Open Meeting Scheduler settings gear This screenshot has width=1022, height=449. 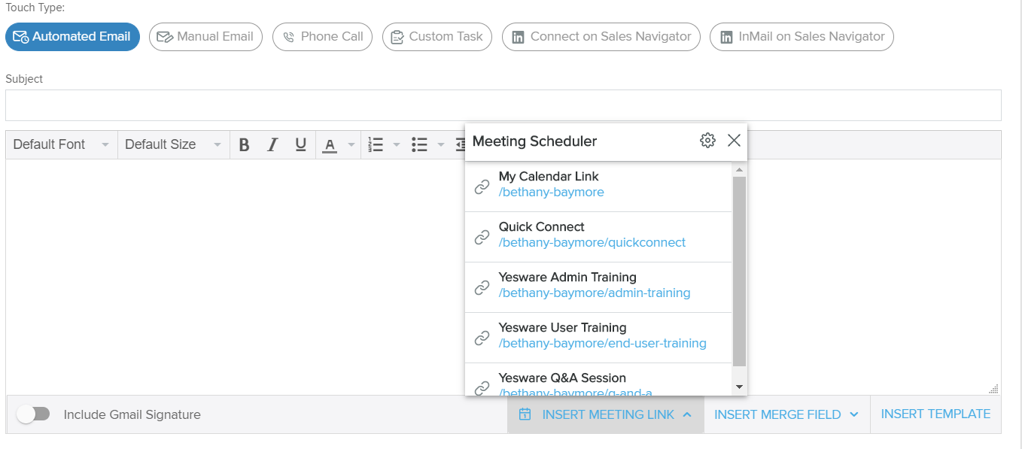pos(707,141)
